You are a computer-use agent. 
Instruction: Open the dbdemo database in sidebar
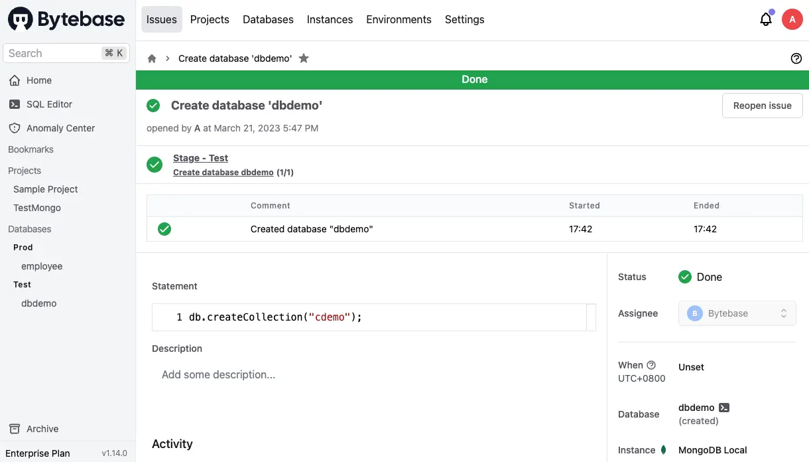[x=39, y=303]
